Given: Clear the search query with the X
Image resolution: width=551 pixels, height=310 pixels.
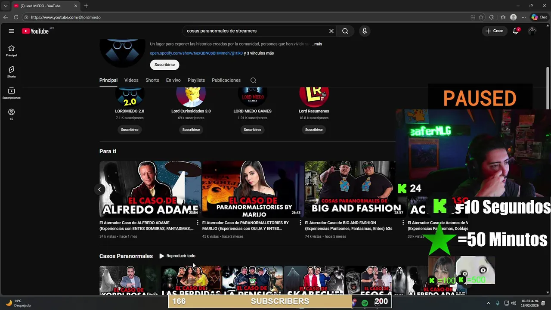Looking at the screenshot, I should coord(331,31).
